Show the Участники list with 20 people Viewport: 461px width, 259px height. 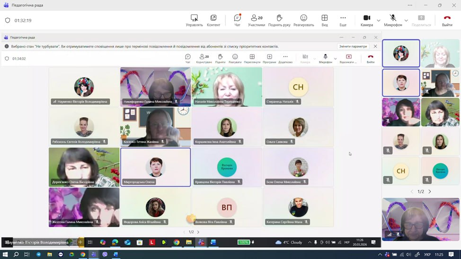click(x=257, y=20)
